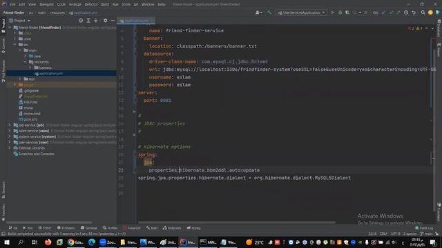This screenshot has height=248, width=442.
Task: Click the editor horizontal scrollbar
Action: [x=237, y=223]
